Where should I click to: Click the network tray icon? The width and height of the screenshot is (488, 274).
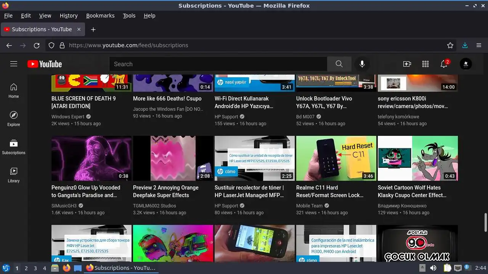[x=458, y=268]
